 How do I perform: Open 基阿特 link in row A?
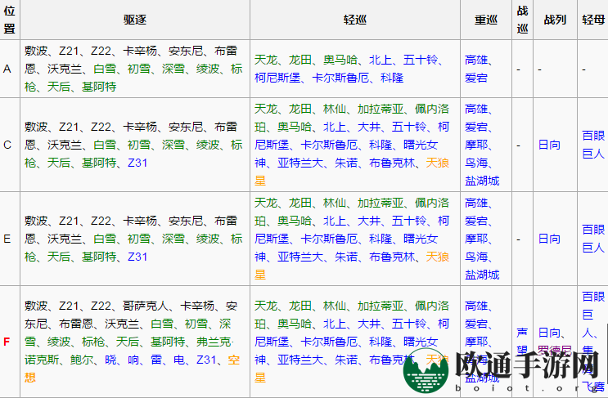[x=99, y=87]
